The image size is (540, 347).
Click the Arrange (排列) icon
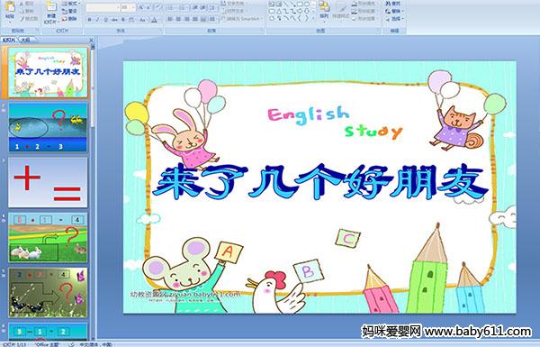324,7
